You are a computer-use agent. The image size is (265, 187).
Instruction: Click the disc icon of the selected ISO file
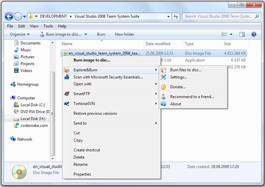(65, 53)
